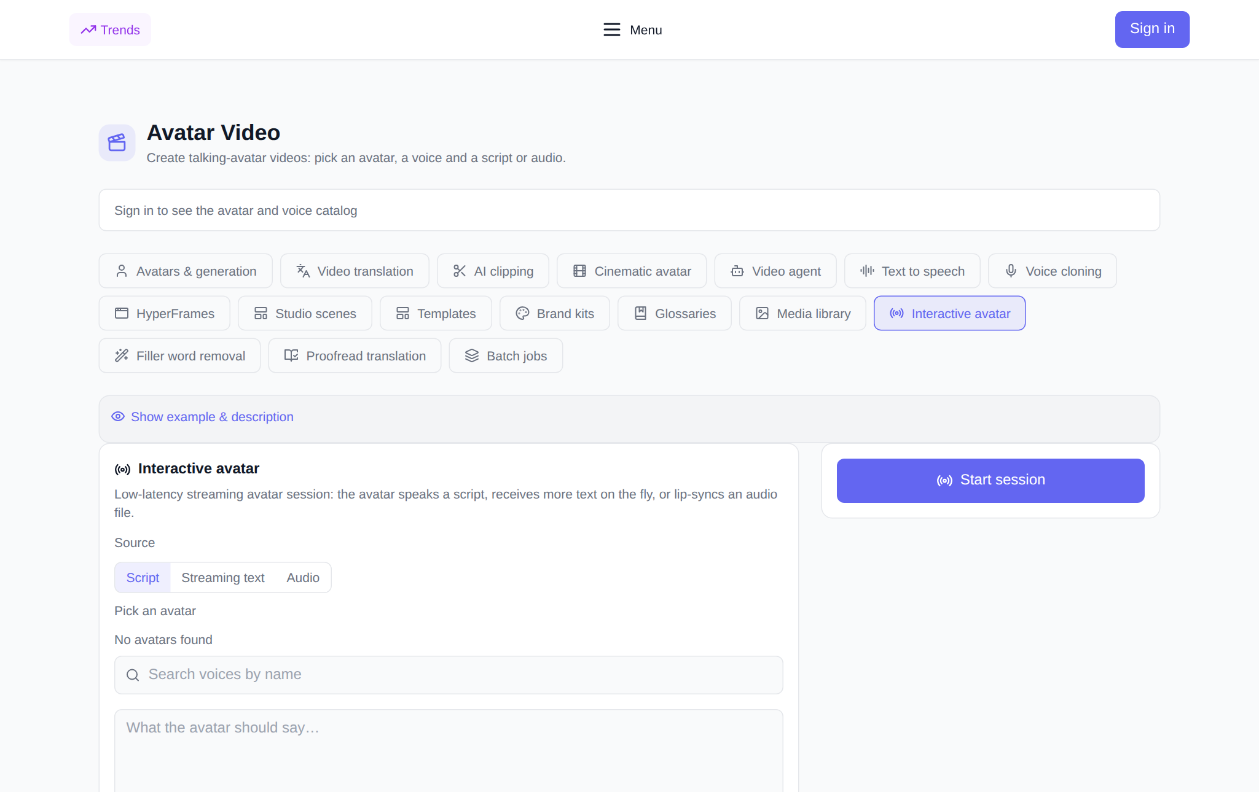
Task: Open the Media library tab
Action: pyautogui.click(x=802, y=313)
